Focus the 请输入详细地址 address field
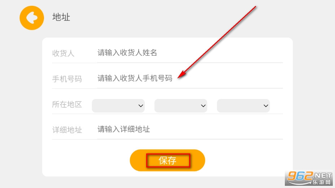The image size is (335, 188). (190, 129)
